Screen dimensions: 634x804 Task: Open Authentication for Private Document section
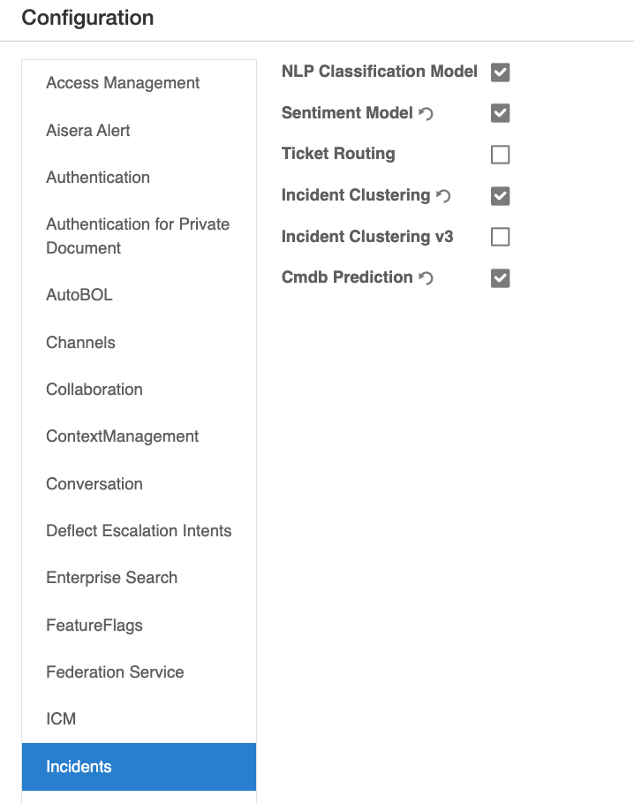[138, 236]
